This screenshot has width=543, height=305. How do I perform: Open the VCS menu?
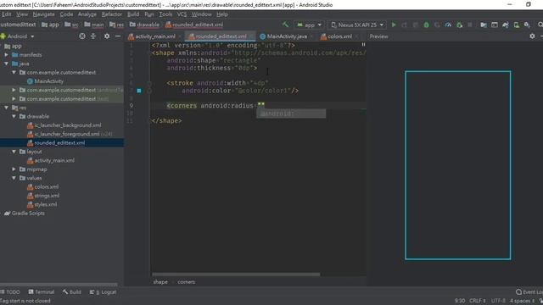click(182, 14)
